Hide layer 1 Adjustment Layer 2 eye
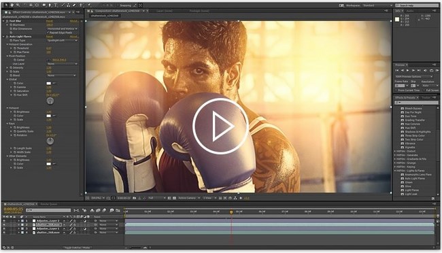Screen dimensions: 442x253 click(x=4, y=221)
